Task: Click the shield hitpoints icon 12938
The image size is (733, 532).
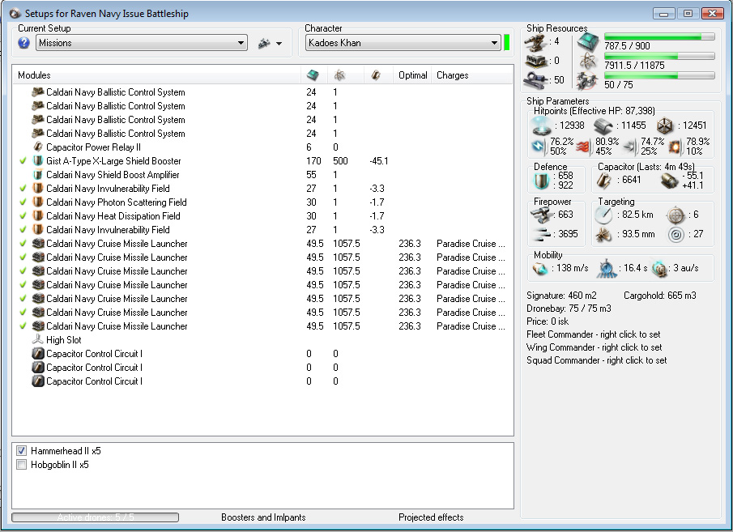Action: [542, 126]
